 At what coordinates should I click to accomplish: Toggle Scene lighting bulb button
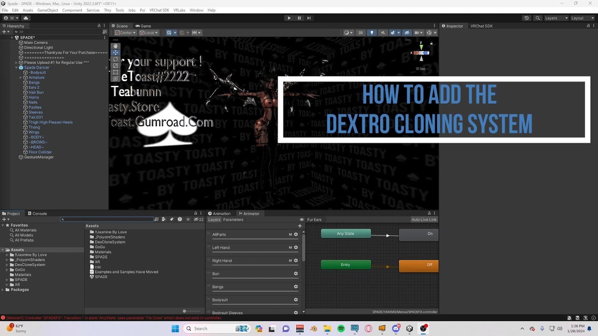[372, 33]
